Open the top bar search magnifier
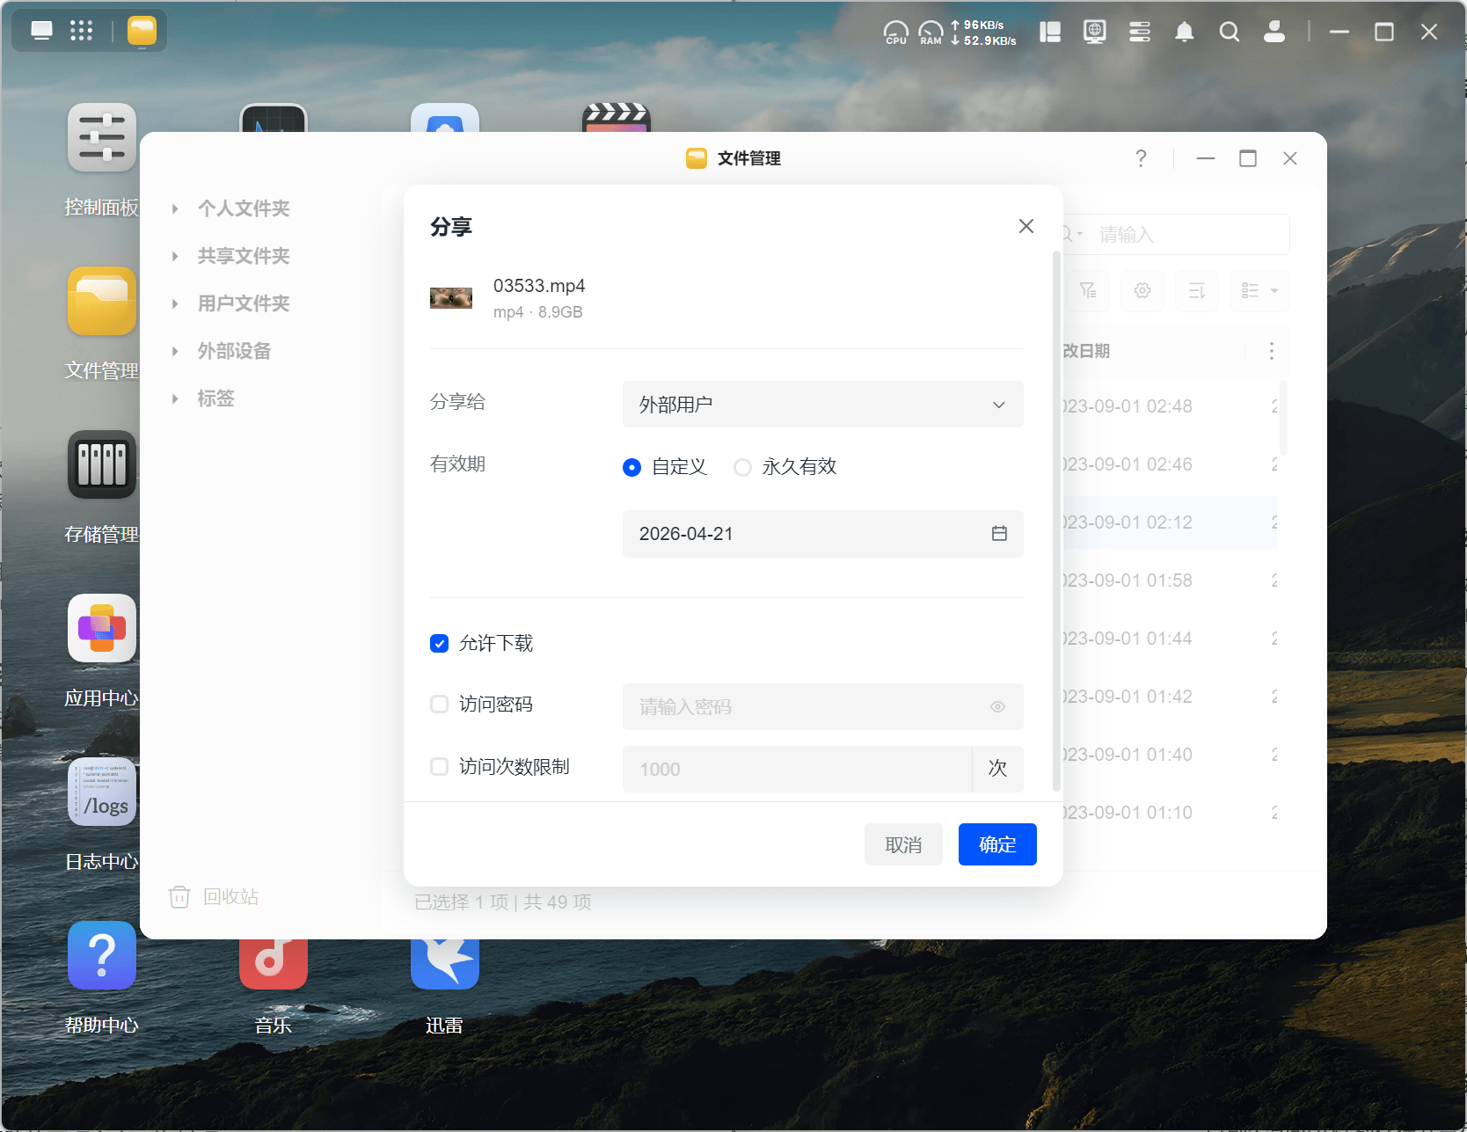 [x=1230, y=33]
